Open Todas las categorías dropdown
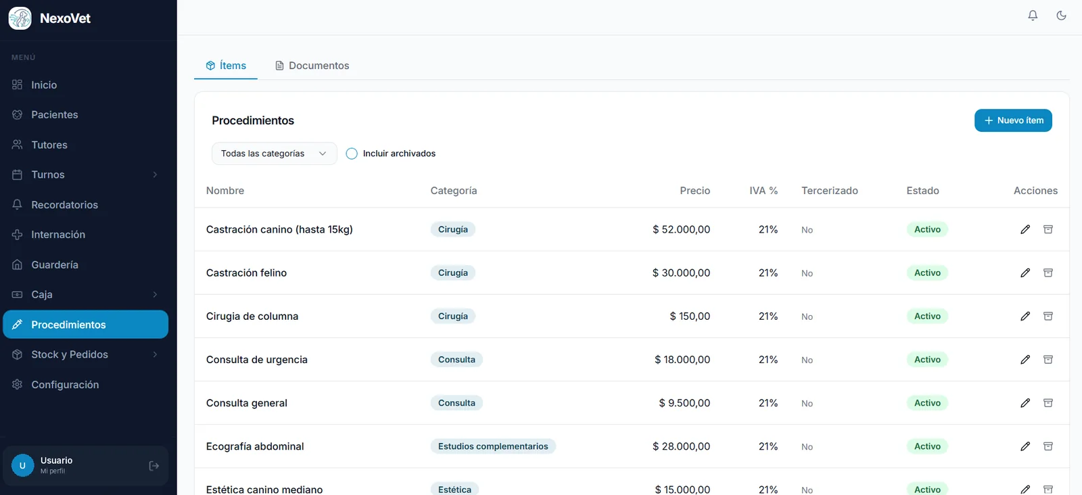 [x=274, y=154]
